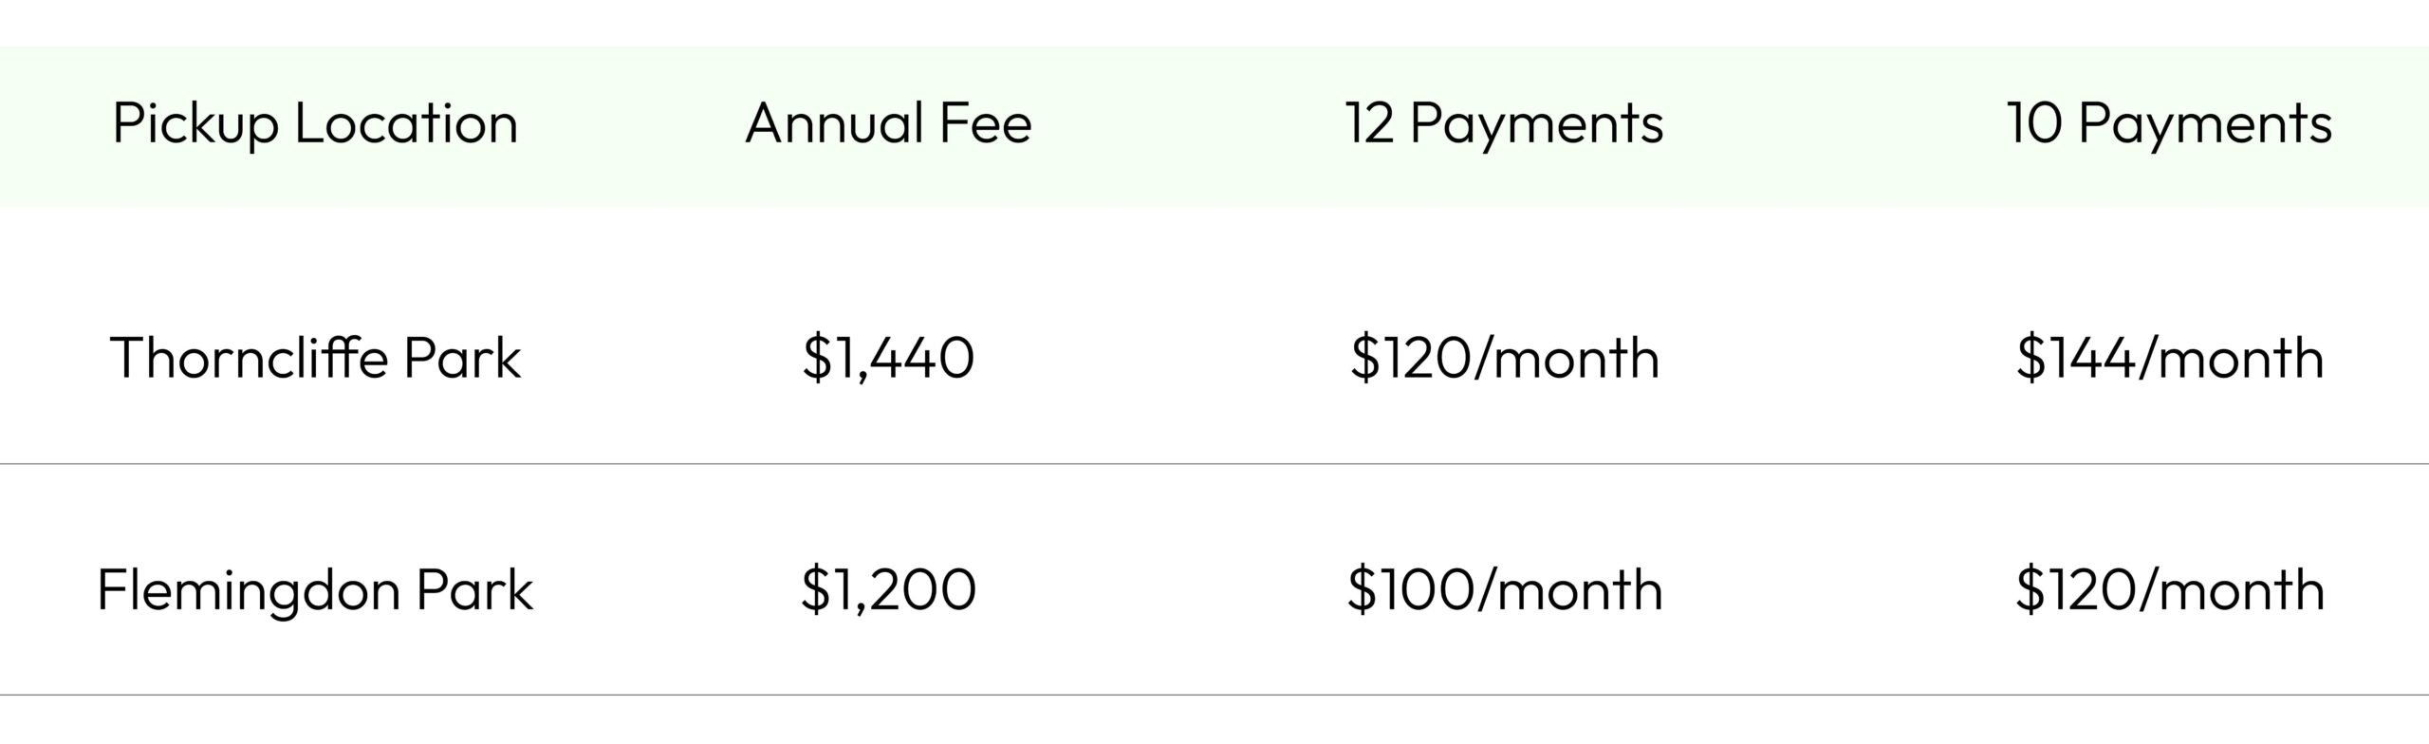
Task: Click the Thorncliffe Park location cell
Action: point(316,359)
